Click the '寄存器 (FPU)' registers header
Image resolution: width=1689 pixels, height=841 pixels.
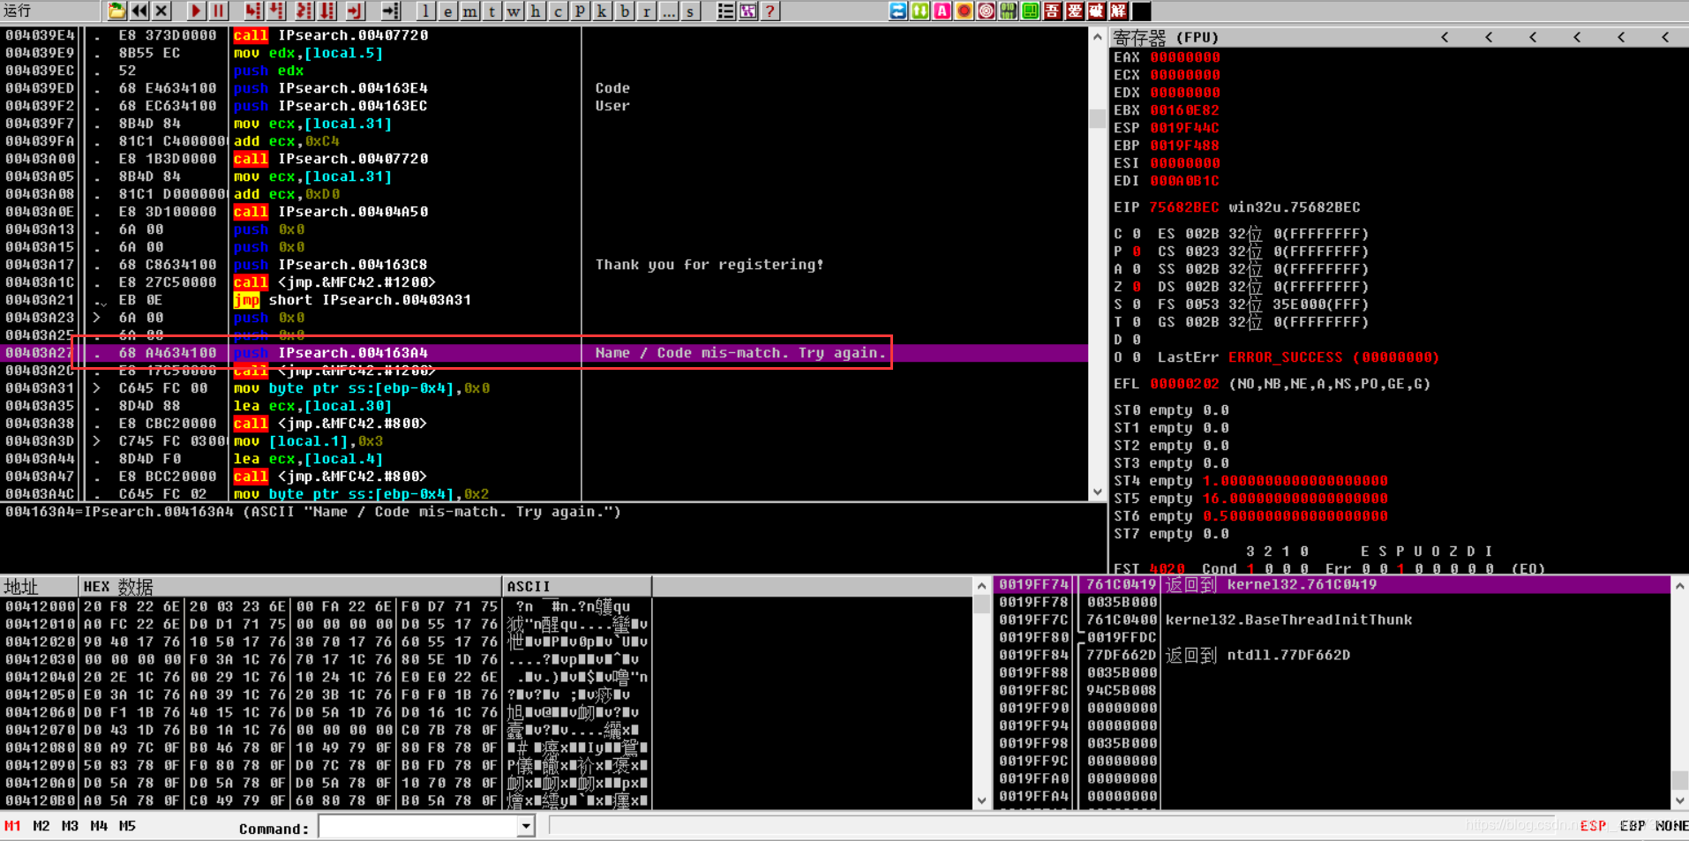coord(1166,37)
